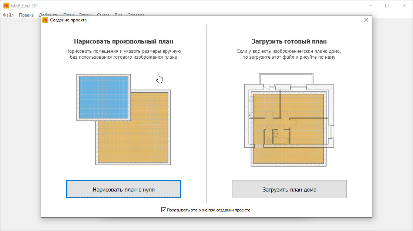
Task: Close the main Мой Дом 3D window
Action: (x=404, y=6)
